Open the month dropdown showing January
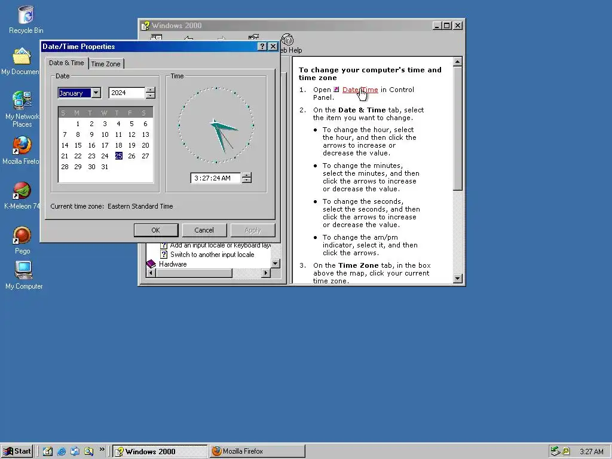612x459 pixels. click(x=96, y=93)
